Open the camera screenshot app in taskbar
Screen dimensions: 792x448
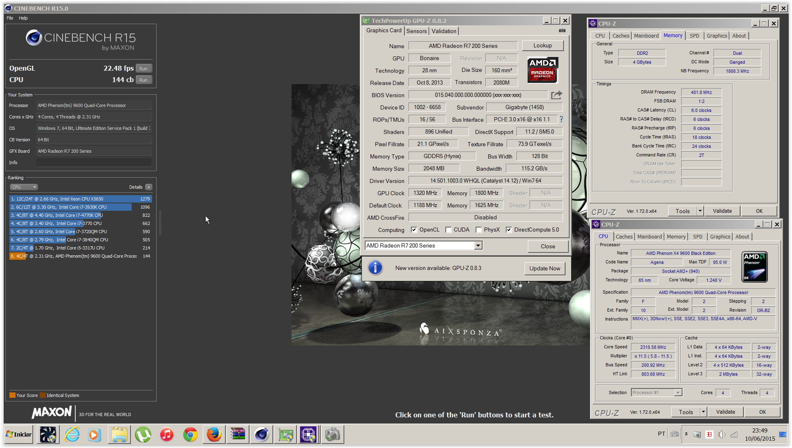(332, 435)
